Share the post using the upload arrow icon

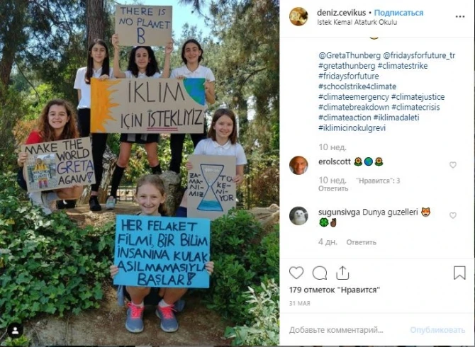[x=342, y=273]
